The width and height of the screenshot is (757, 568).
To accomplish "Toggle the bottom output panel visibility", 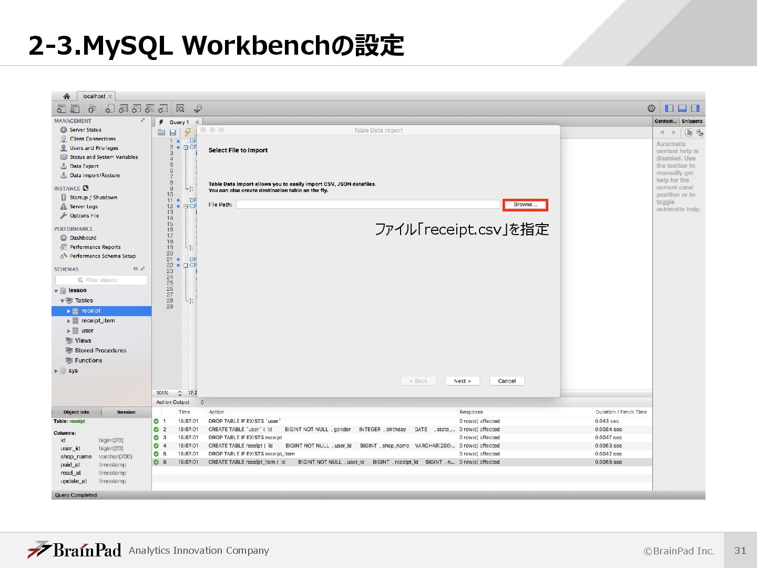I will pos(682,108).
